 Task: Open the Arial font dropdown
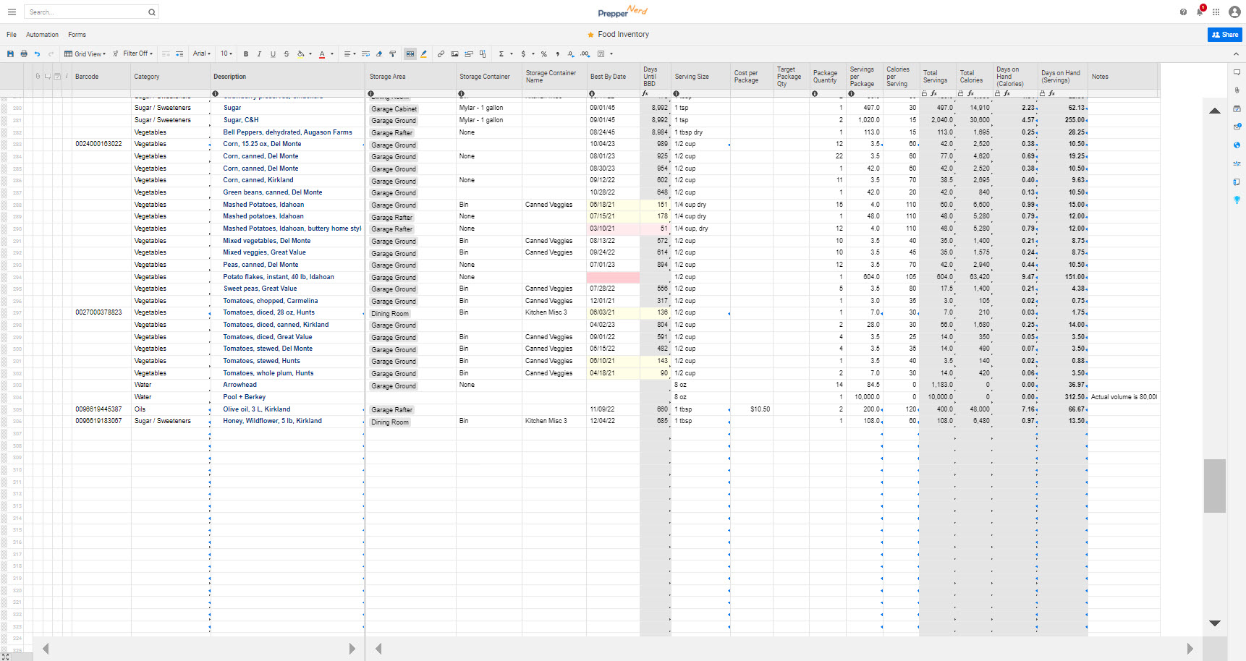[x=200, y=54]
